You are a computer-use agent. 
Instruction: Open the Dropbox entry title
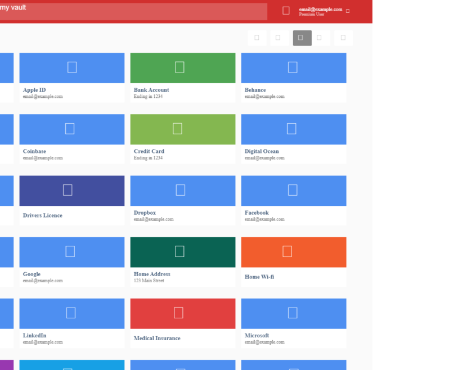click(x=145, y=213)
